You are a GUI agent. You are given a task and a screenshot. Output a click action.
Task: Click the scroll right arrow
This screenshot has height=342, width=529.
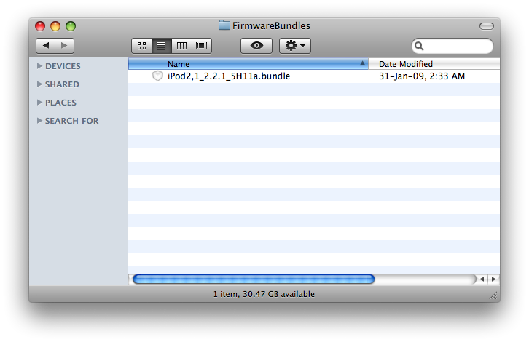[x=494, y=279]
